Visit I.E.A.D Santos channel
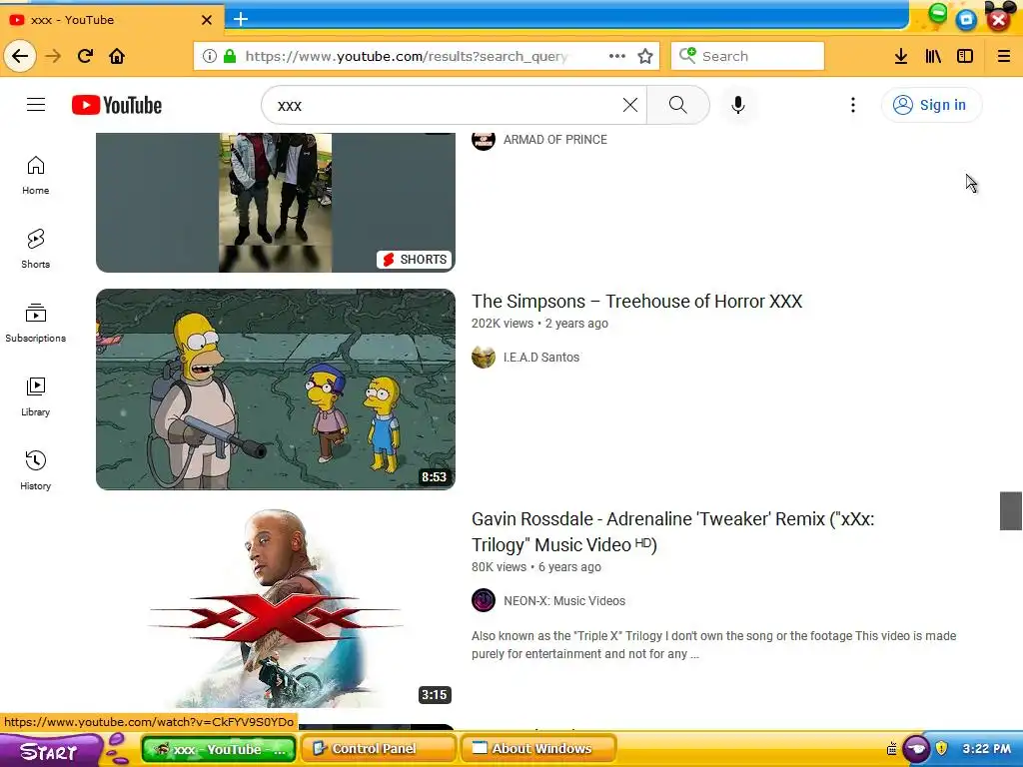 coord(541,358)
